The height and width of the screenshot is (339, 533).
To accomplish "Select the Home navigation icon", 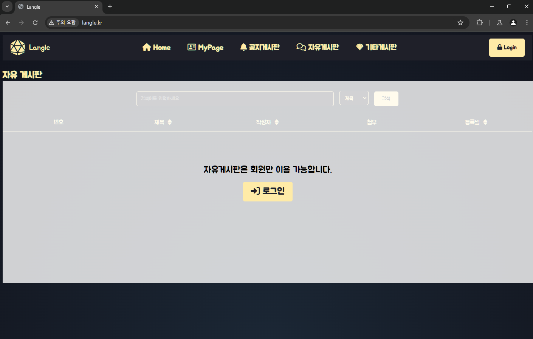I will click(147, 47).
